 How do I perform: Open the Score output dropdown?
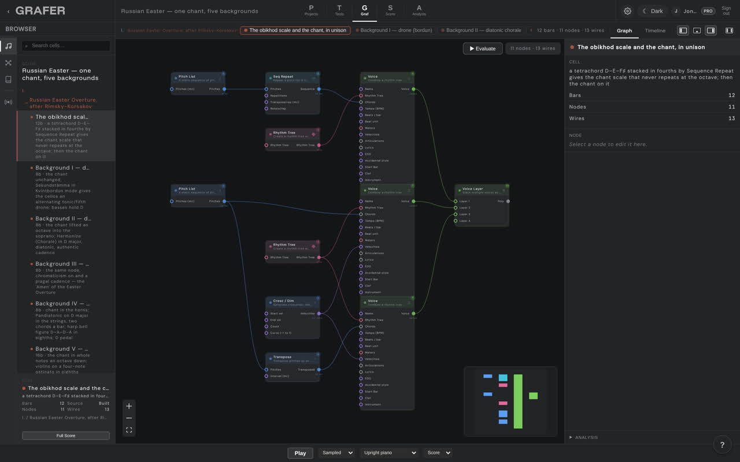point(438,453)
